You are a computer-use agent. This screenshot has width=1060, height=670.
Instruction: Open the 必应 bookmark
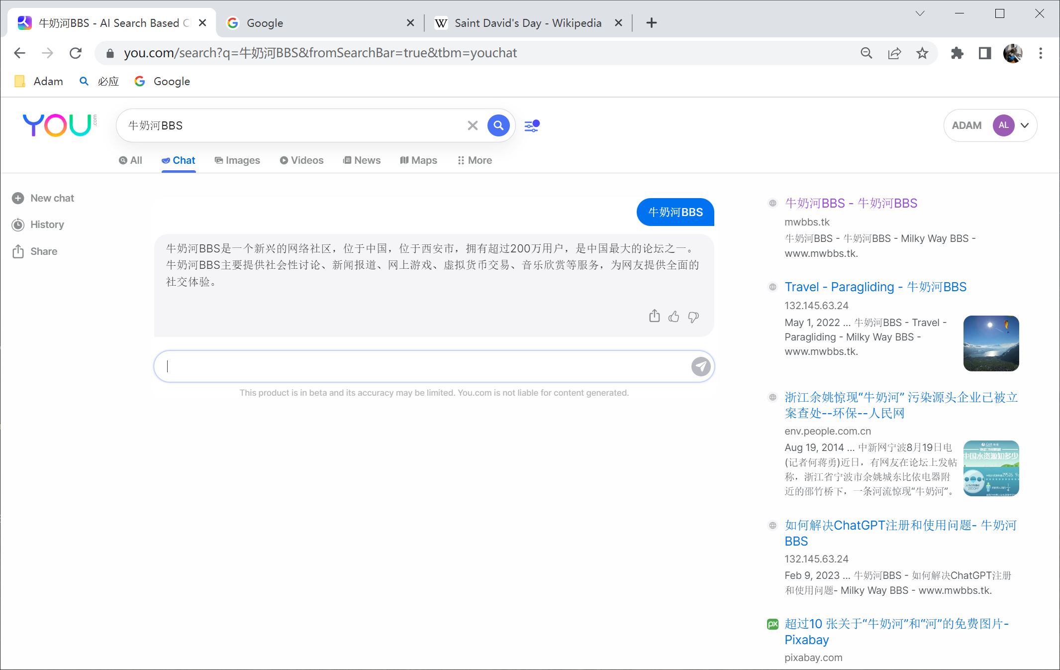pyautogui.click(x=99, y=81)
